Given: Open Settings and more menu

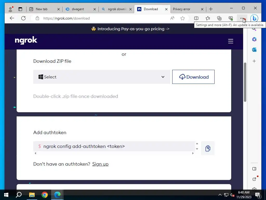Looking at the screenshot, I should coord(242,18).
